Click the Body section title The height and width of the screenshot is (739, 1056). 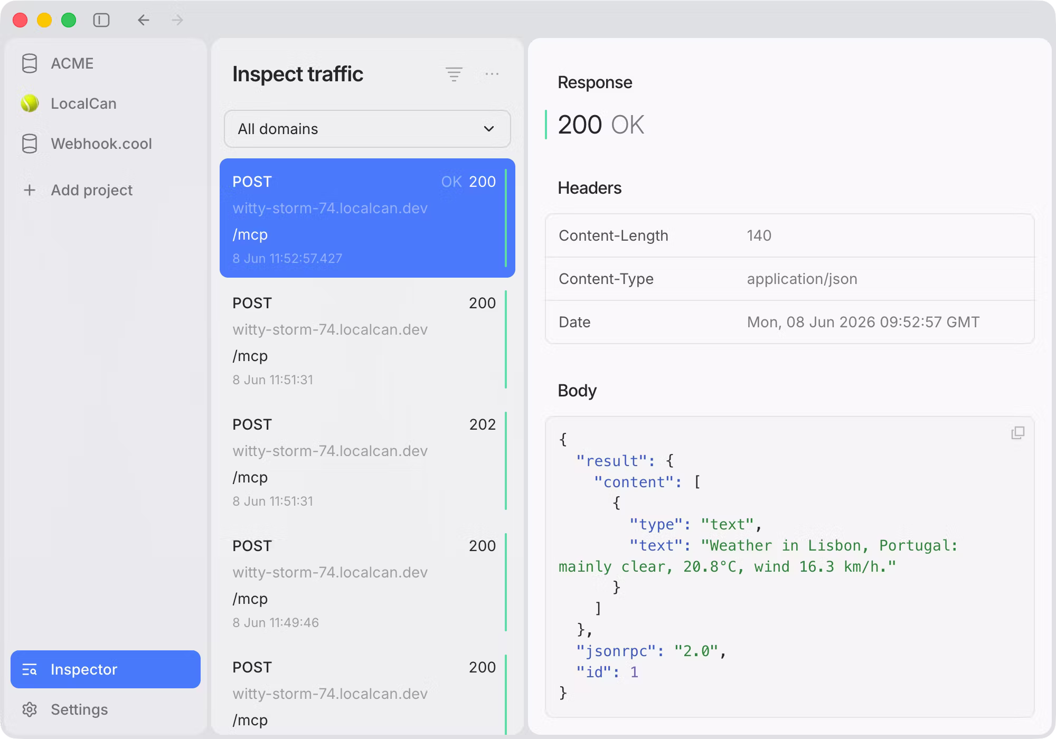click(577, 391)
